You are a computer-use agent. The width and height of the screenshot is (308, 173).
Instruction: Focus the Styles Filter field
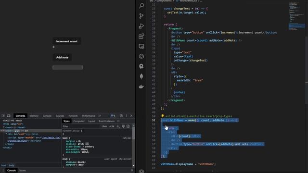click(81, 126)
